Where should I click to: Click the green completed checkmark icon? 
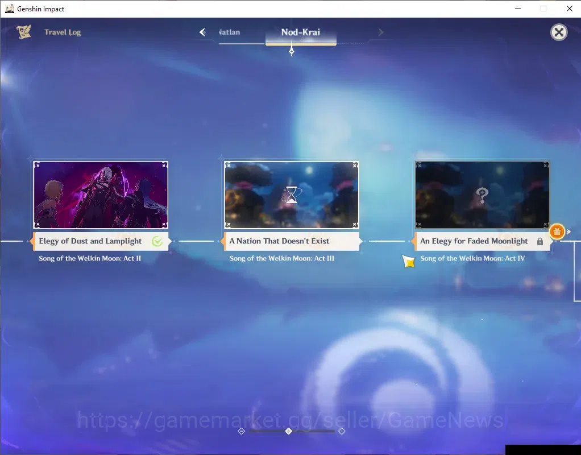coord(157,241)
